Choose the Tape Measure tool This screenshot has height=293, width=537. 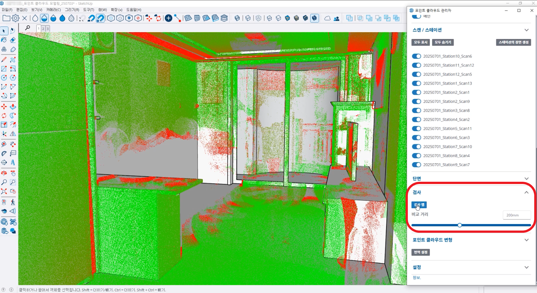coord(4,153)
